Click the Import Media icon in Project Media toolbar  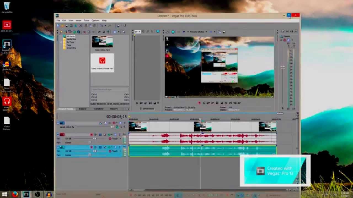[61, 32]
